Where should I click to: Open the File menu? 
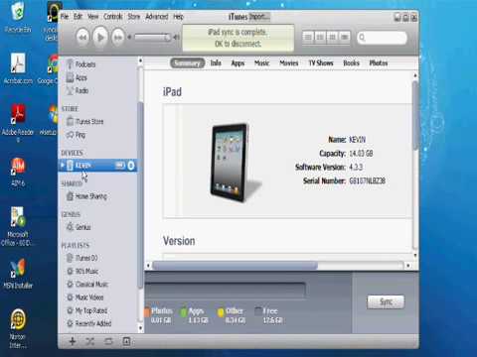65,16
